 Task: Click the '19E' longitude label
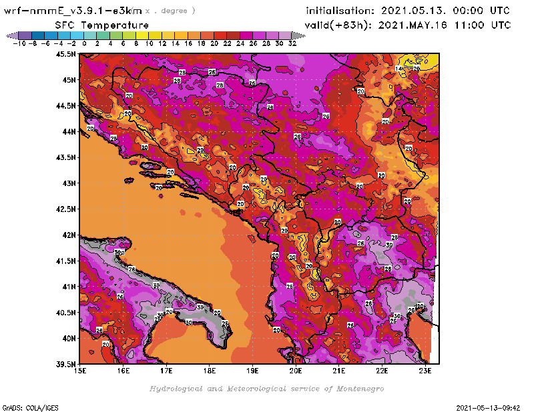252,371
